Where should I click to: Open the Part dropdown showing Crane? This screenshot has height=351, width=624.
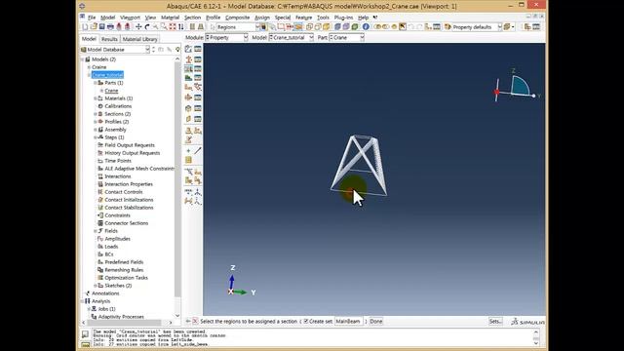coord(346,37)
